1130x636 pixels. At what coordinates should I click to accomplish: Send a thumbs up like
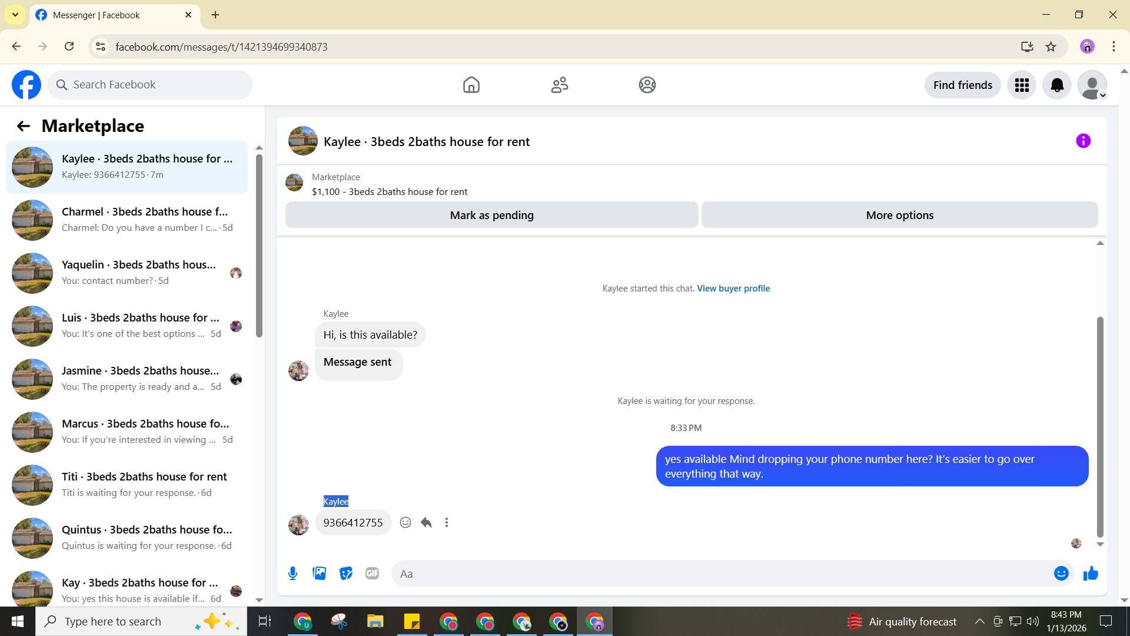1091,574
